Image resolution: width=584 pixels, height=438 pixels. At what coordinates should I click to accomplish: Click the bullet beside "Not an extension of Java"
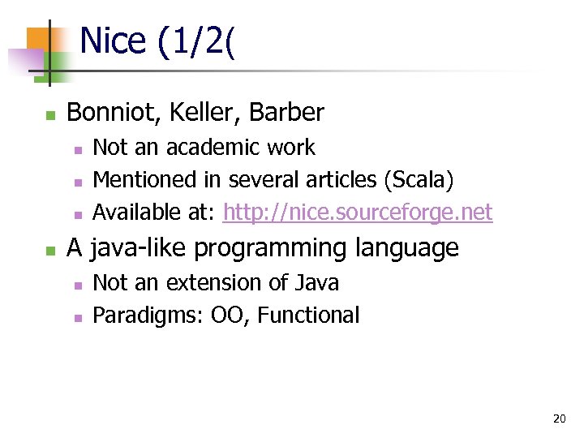pyautogui.click(x=78, y=286)
